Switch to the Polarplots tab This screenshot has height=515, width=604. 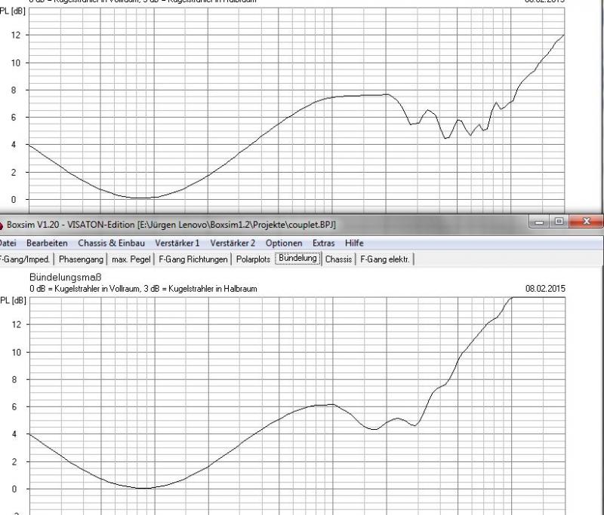[253, 259]
